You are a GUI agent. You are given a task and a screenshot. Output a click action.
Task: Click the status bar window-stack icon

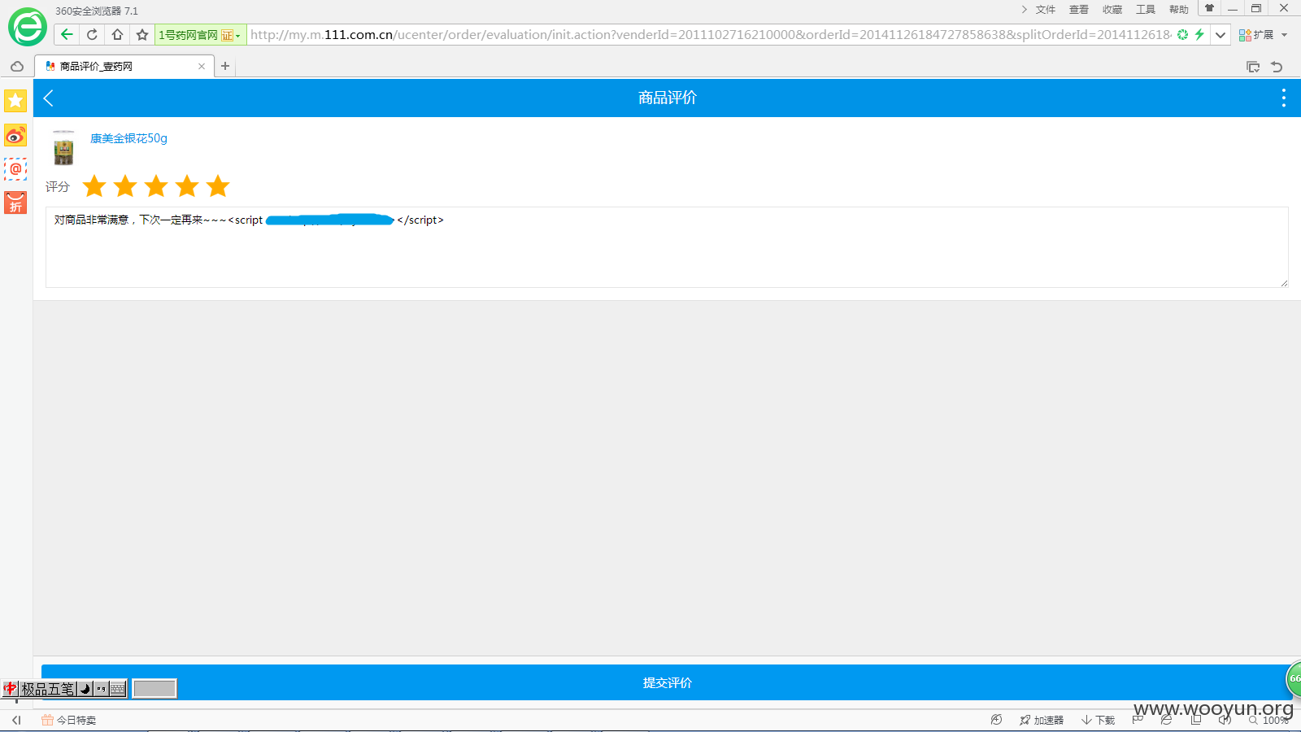point(1196,720)
